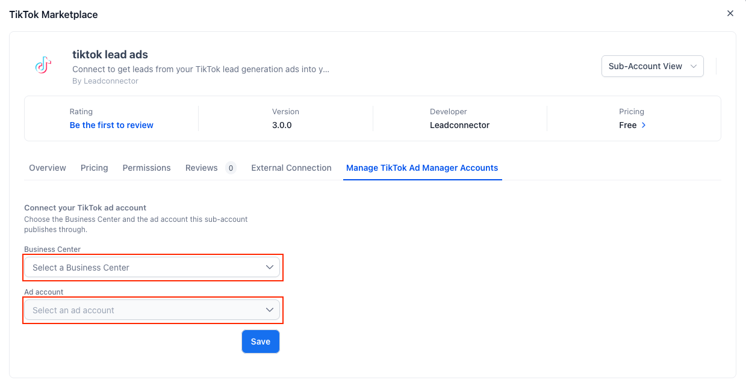Click the developer name 'Leadconnector'
The image size is (746, 383).
click(x=459, y=125)
